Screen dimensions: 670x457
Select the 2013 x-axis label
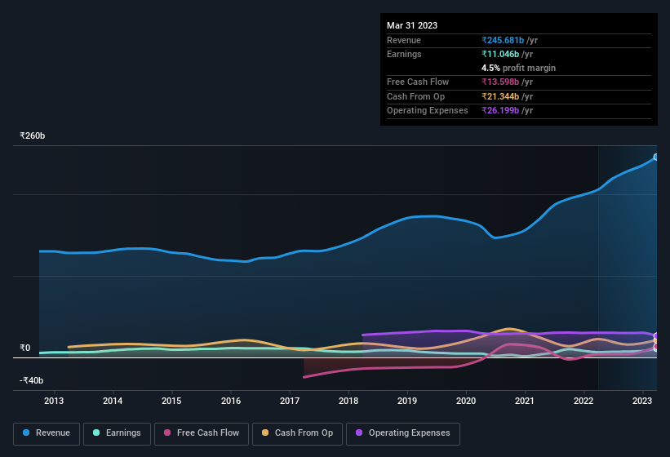pos(54,401)
